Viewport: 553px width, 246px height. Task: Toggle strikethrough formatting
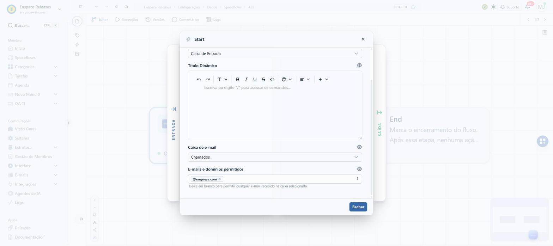263,80
